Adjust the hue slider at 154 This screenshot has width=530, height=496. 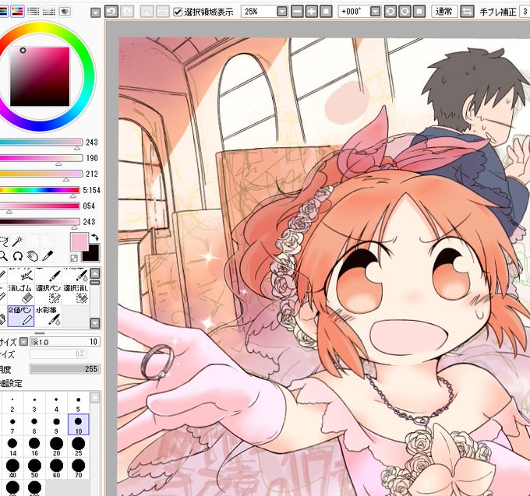(40, 190)
